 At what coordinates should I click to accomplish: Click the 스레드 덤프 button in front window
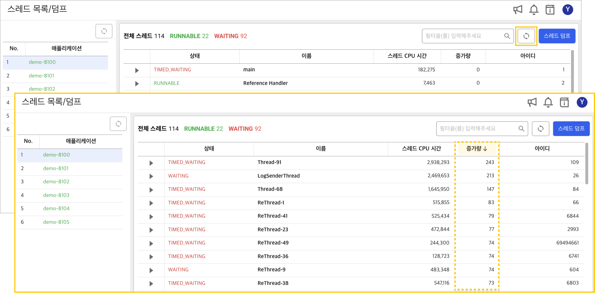coord(571,129)
